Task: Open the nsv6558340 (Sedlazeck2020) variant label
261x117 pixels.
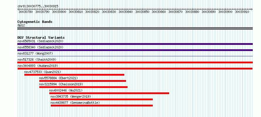Action: point(40,47)
